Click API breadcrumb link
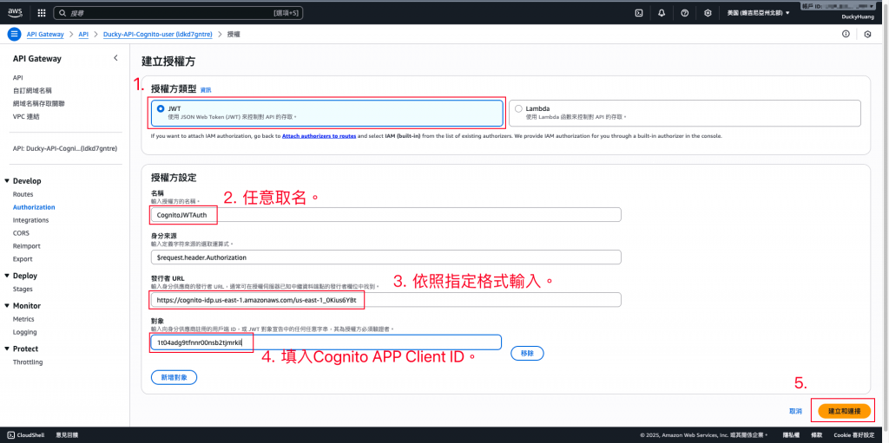 coord(83,35)
